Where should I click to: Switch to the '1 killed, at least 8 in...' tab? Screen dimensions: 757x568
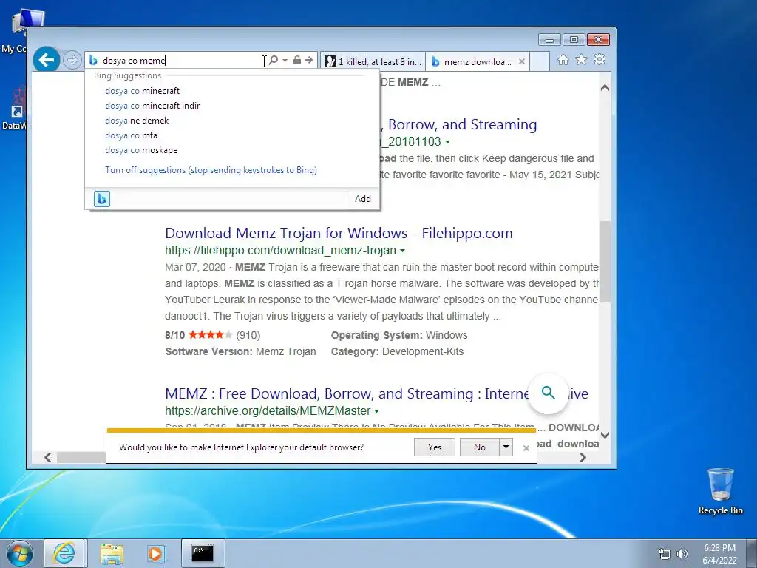point(373,61)
